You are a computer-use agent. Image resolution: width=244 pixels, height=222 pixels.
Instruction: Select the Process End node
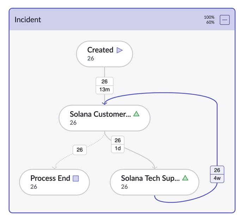point(54,182)
